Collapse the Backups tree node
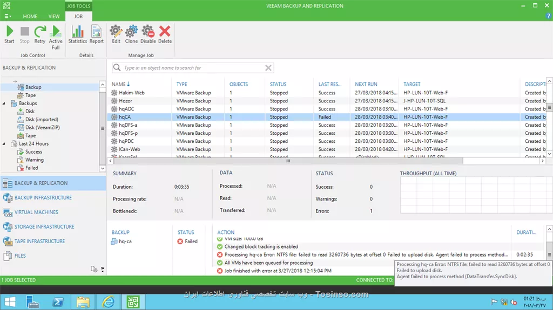The image size is (553, 310). click(4, 103)
